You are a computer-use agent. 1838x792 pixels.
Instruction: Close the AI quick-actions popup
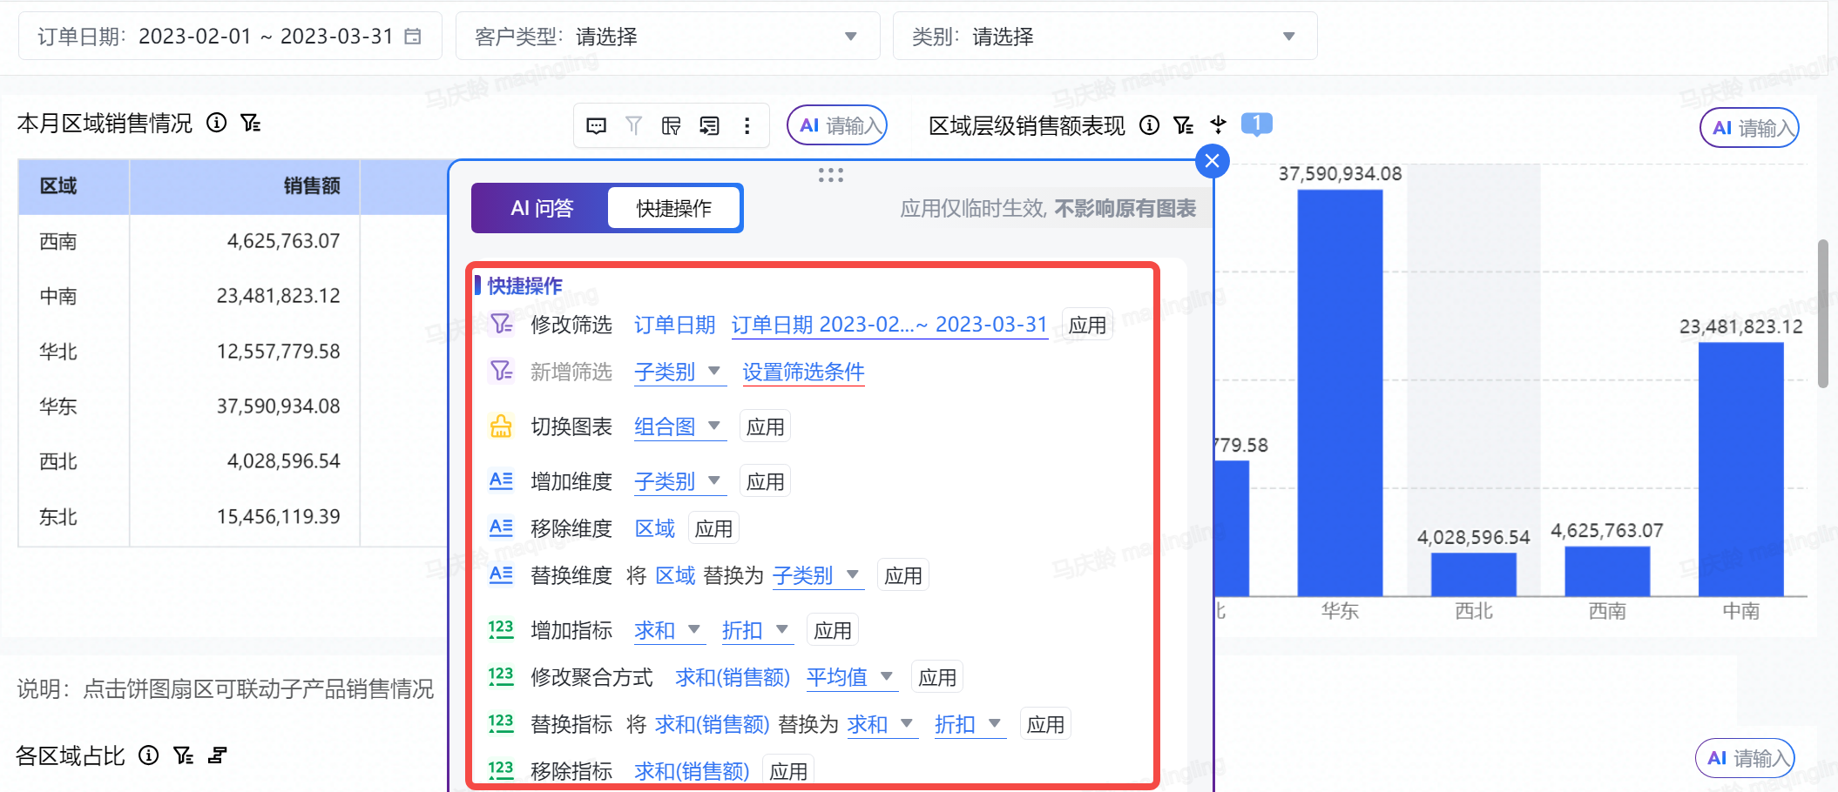click(1212, 161)
